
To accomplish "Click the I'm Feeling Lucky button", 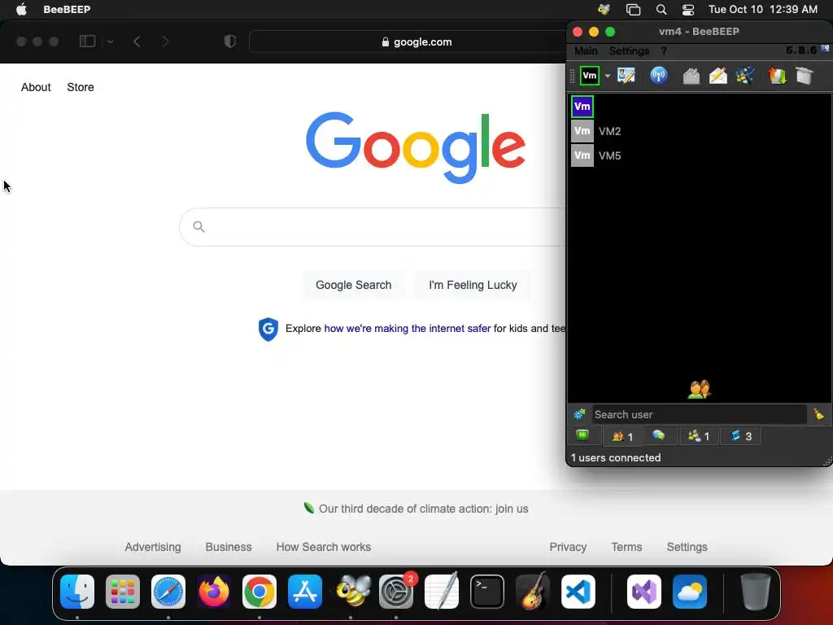I will point(473,285).
